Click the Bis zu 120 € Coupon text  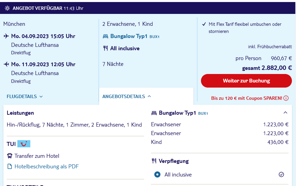[x=247, y=98]
